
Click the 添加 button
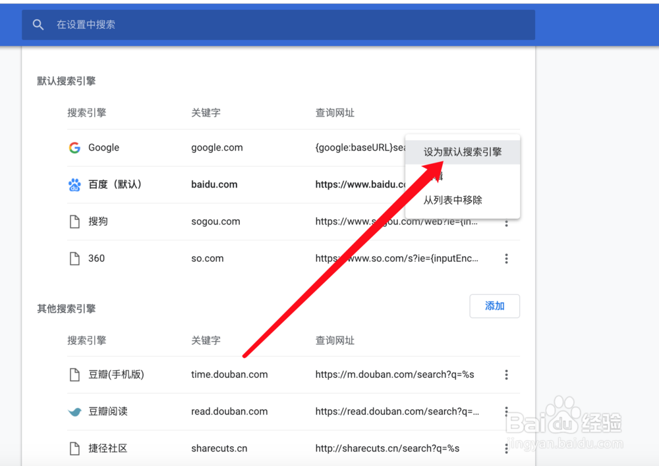point(495,306)
